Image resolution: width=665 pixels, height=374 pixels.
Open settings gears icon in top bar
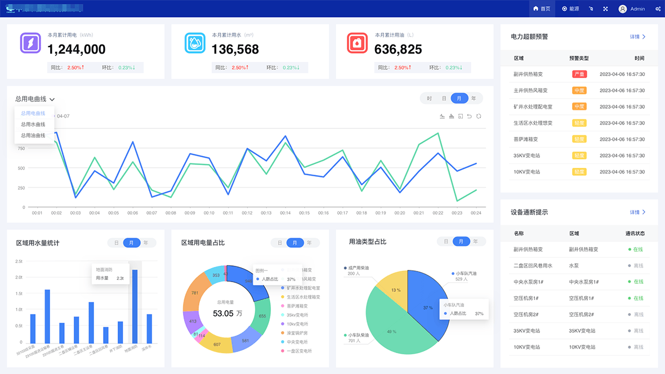tap(658, 9)
